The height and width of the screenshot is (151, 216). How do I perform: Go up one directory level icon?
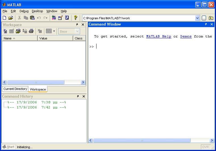click(211, 18)
